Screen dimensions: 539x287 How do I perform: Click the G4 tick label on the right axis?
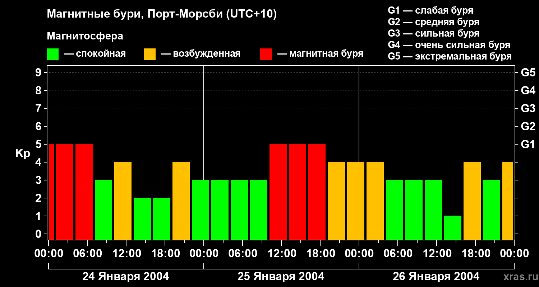pos(528,90)
